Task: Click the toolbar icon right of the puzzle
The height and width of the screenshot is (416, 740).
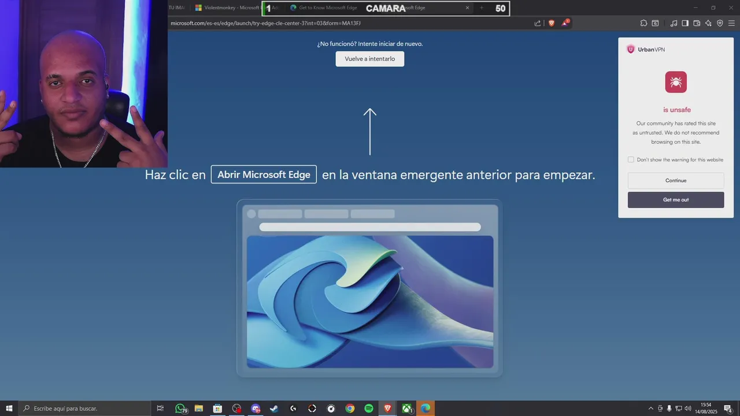Action: (655, 23)
